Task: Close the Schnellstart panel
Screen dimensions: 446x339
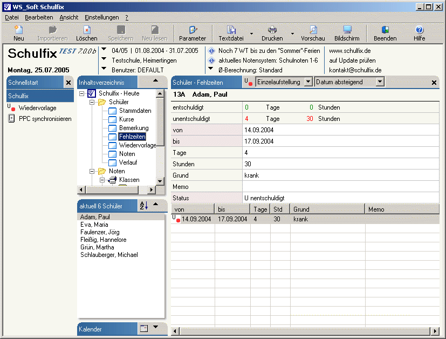Action: coord(68,83)
